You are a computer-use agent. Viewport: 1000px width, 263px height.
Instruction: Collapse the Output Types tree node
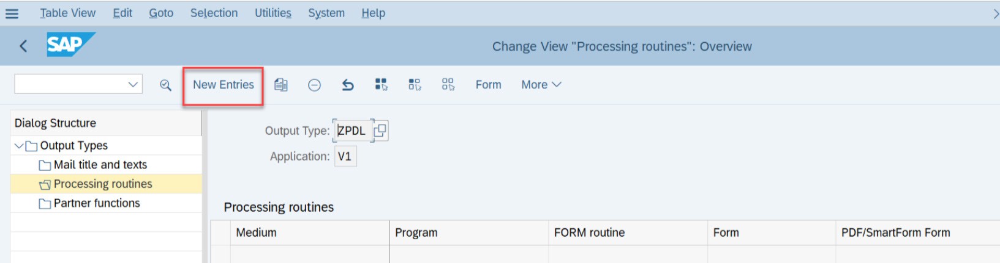(19, 146)
